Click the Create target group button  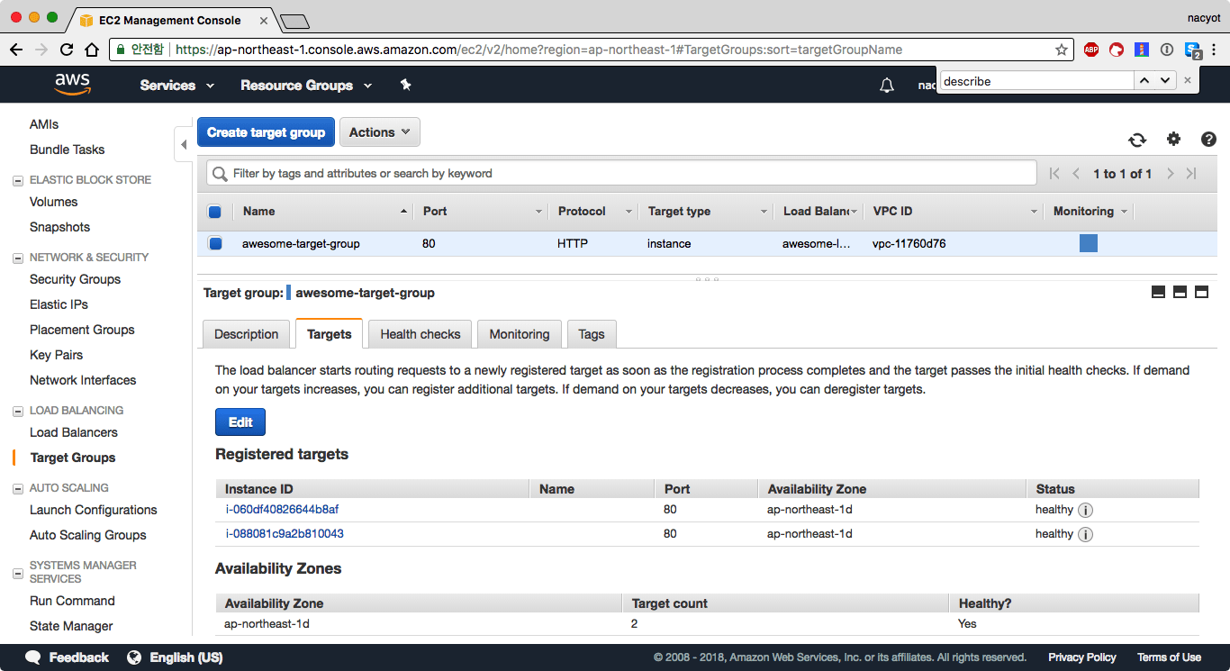pyautogui.click(x=266, y=132)
